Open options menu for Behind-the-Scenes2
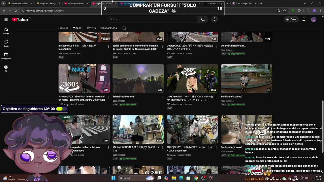Viewport: 324px width, 182px height. click(271, 97)
